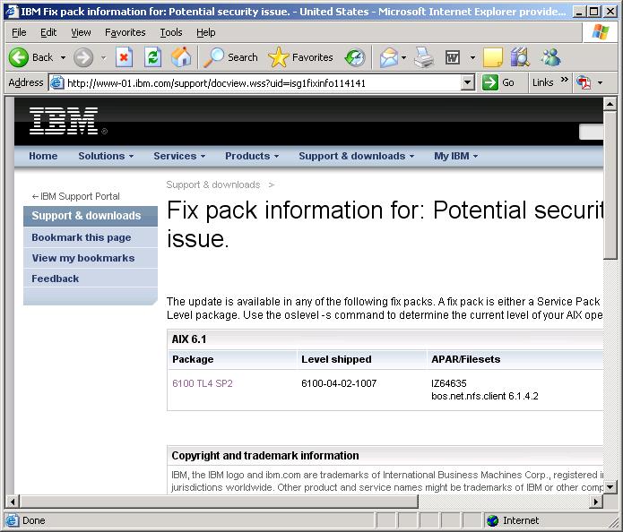623x532 pixels.
Task: Launch Messenger with the people icon
Action: click(x=550, y=57)
